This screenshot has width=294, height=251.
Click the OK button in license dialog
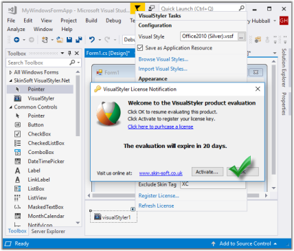click(x=242, y=172)
